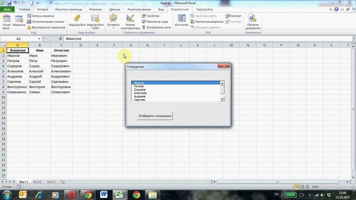356x200 pixels.
Task: Switch to the Home tab
Action: (x=24, y=9)
